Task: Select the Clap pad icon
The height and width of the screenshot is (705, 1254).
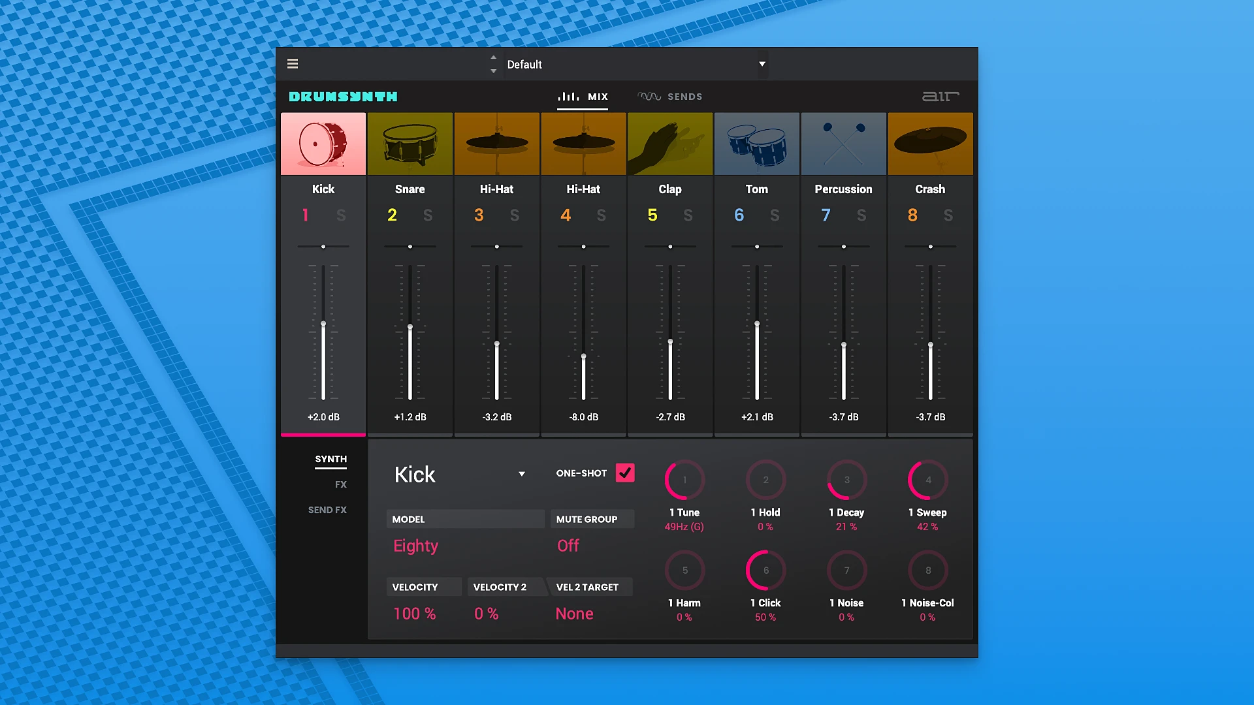Action: [x=669, y=144]
